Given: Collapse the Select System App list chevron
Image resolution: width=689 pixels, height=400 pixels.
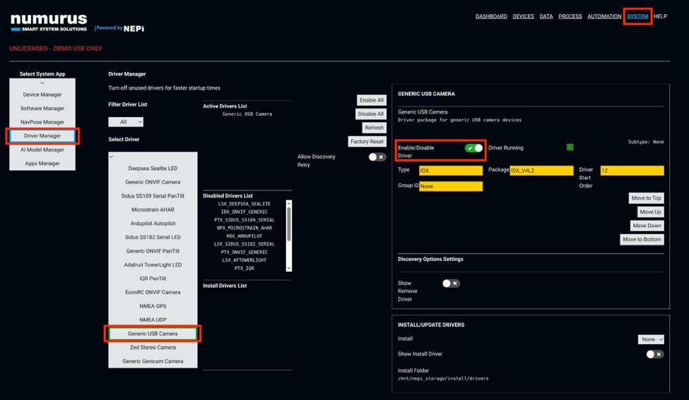Looking at the screenshot, I should tap(42, 83).
